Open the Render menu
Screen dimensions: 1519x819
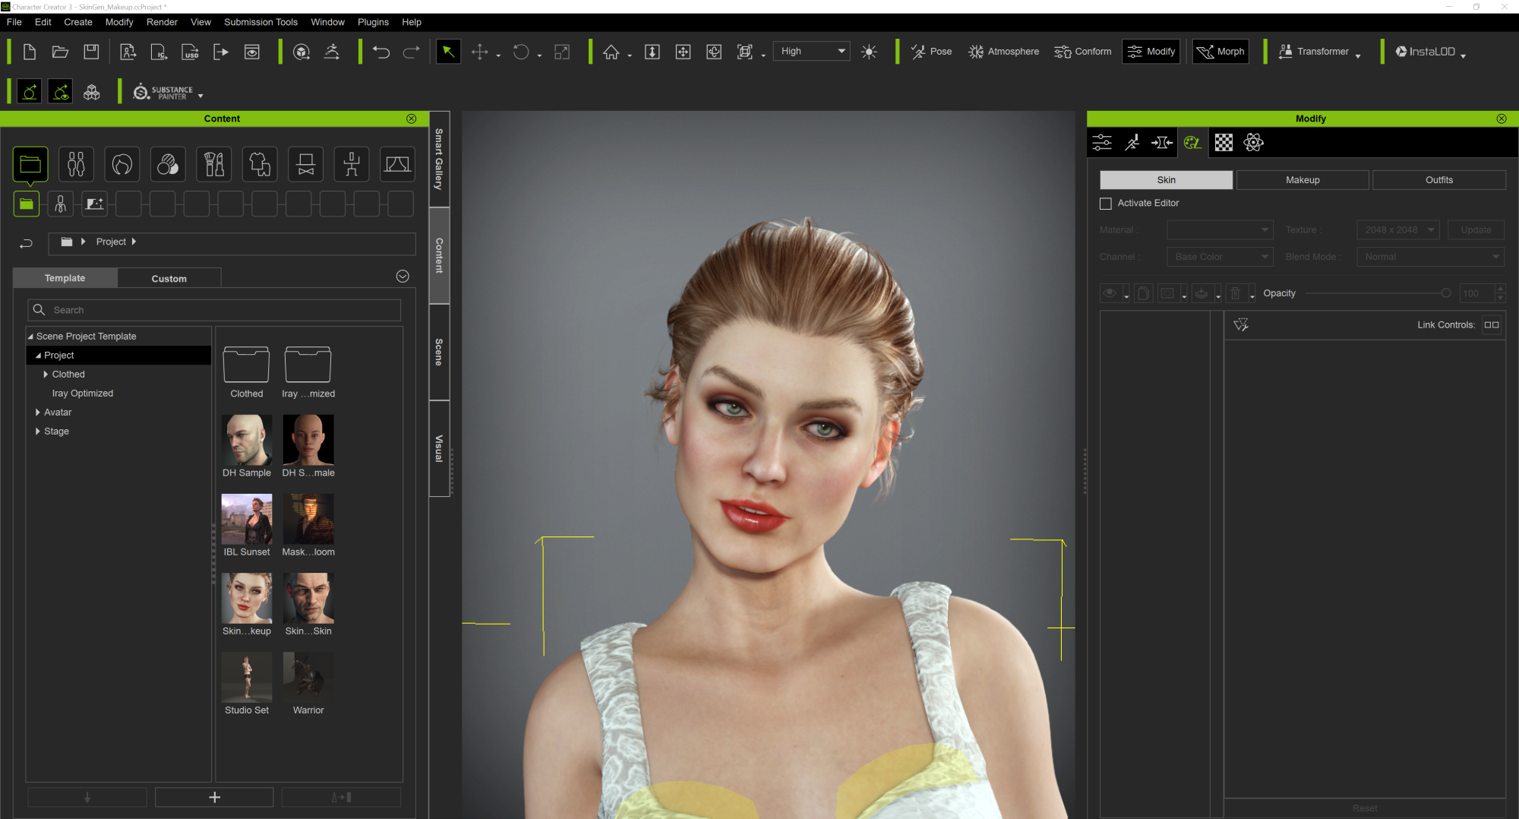tap(162, 22)
